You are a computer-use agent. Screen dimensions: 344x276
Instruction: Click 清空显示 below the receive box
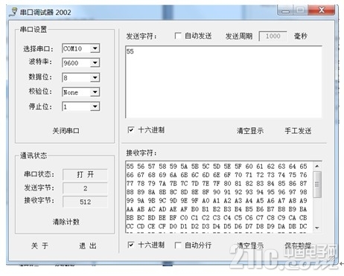point(250,245)
